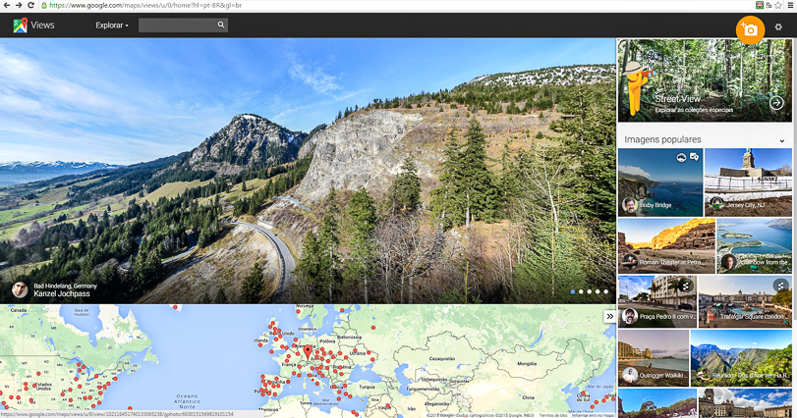Open the Explorar dropdown menu
Viewport: 797px width, 418px height.
coord(112,26)
